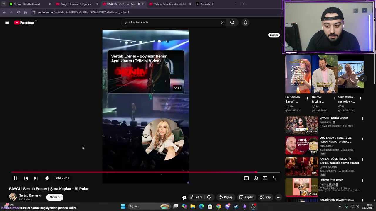Toggle subtitles on the player
The image size is (376, 211).
click(x=246, y=178)
